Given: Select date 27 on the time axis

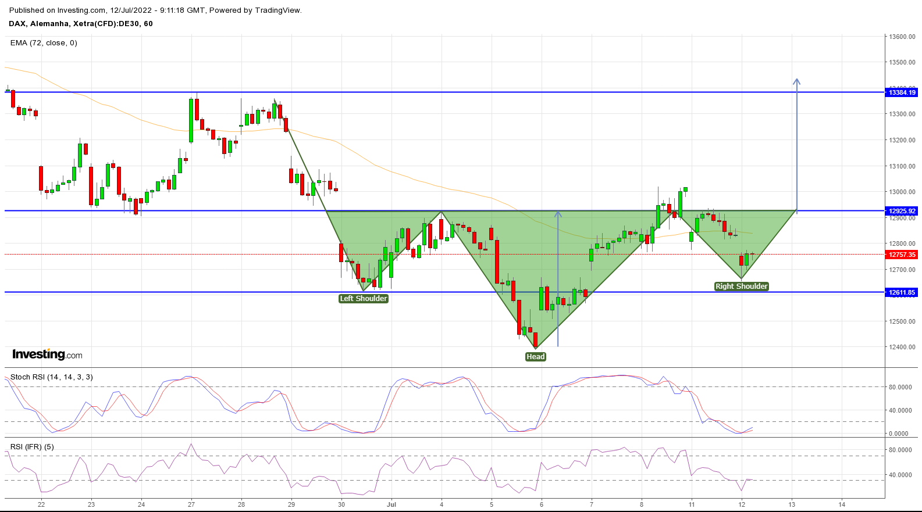Looking at the screenshot, I should pyautogui.click(x=191, y=504).
